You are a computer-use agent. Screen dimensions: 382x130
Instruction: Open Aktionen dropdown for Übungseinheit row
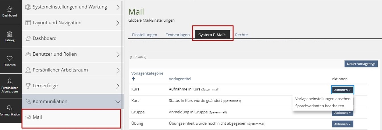(x=342, y=124)
